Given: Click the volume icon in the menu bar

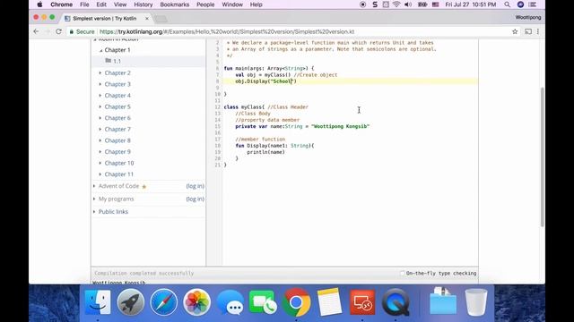Looking at the screenshot, I should 408,4.
